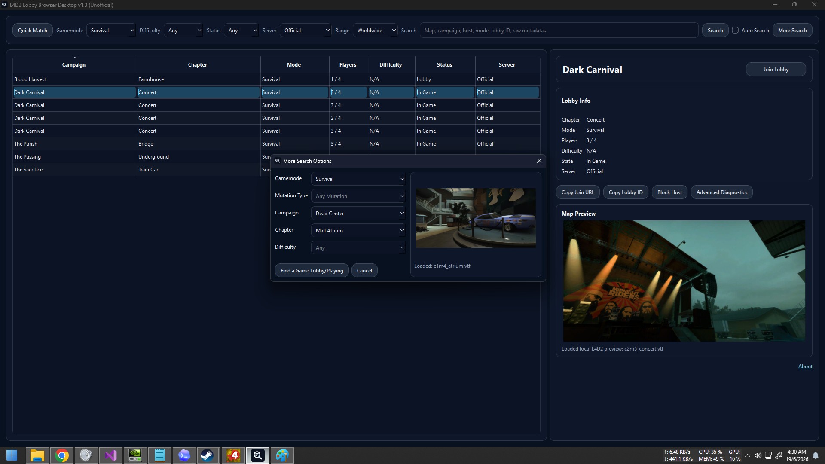The image size is (825, 464).
Task: Open the About link
Action: point(805,366)
